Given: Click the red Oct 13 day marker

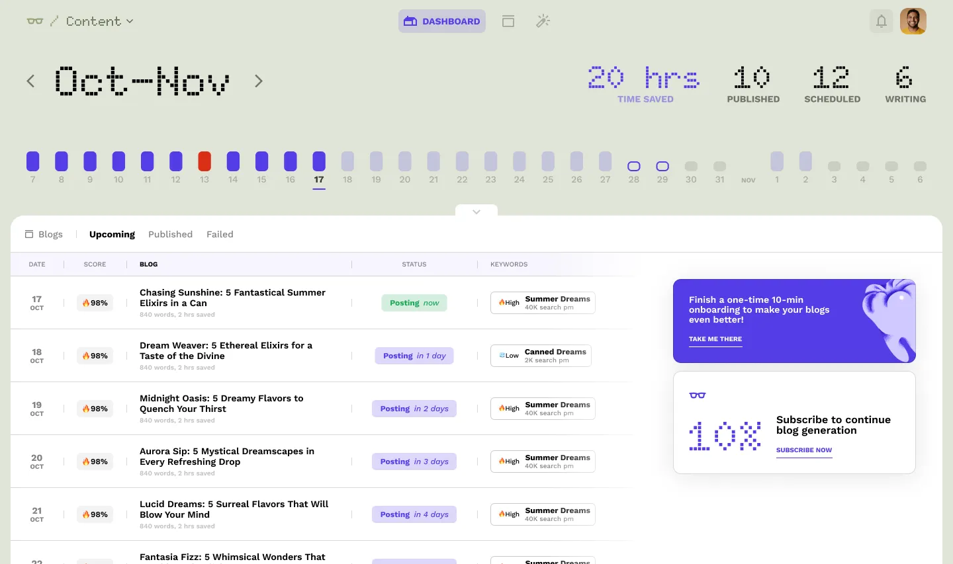Looking at the screenshot, I should 204,161.
